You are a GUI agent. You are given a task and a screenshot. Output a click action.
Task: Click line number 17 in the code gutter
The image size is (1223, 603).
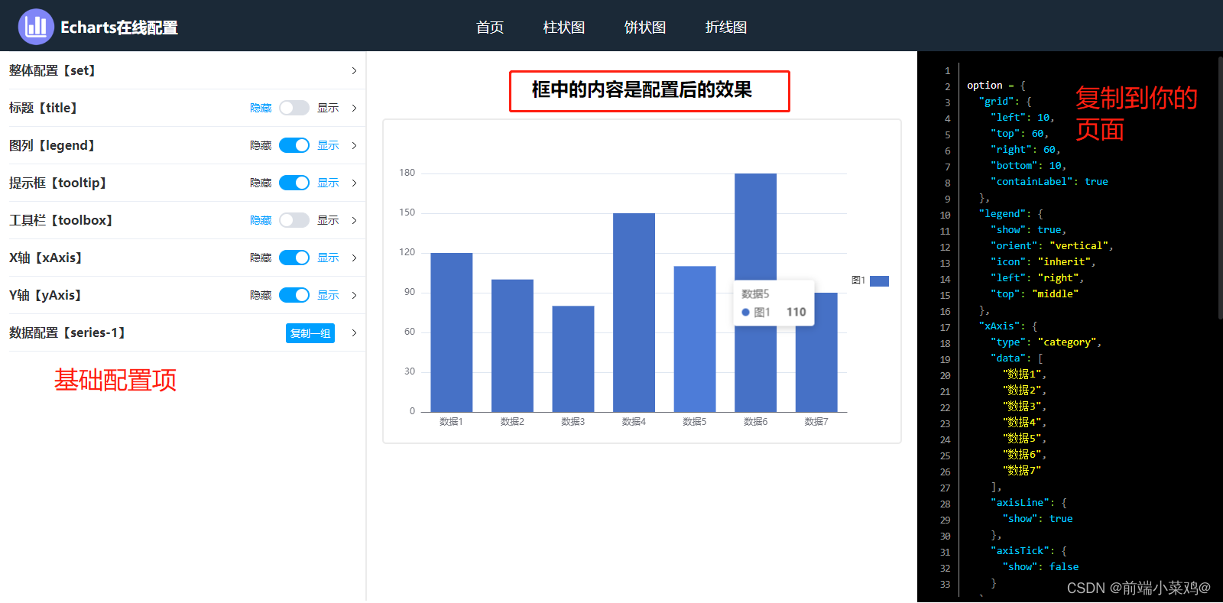(x=946, y=328)
